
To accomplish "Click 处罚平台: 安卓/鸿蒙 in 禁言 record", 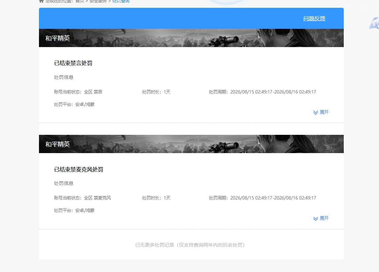I will pyautogui.click(x=74, y=104).
